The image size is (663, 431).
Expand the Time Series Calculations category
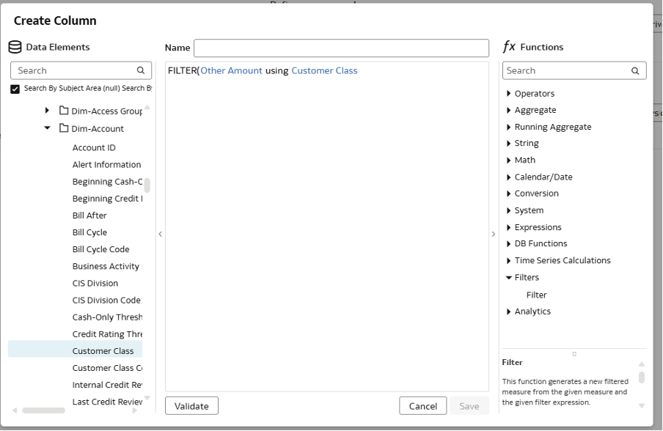509,261
